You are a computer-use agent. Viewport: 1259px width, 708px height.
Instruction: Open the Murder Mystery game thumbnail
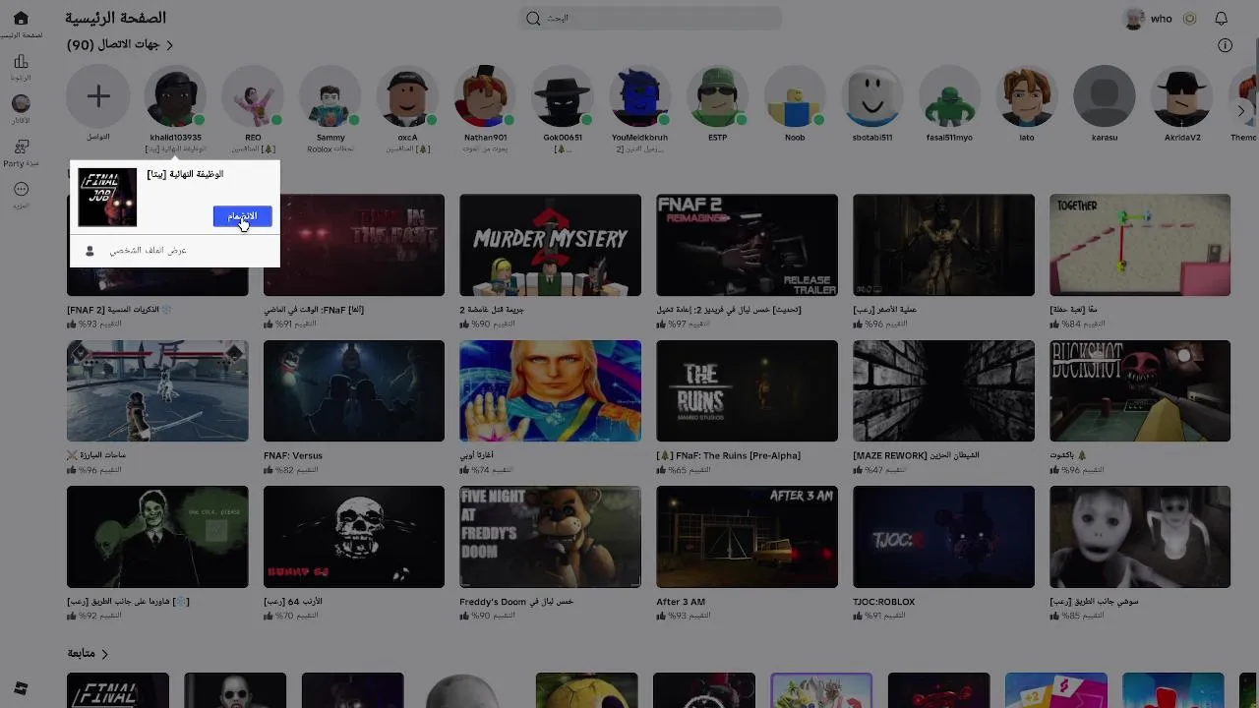point(550,245)
